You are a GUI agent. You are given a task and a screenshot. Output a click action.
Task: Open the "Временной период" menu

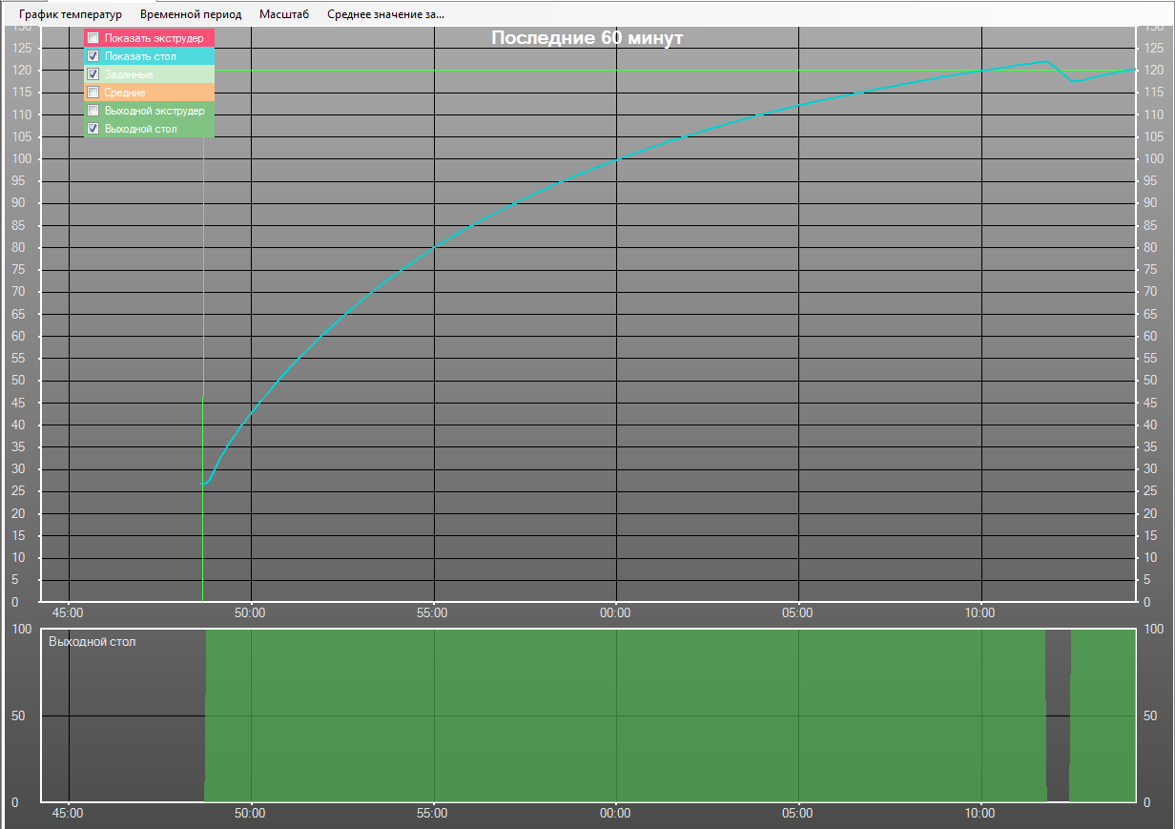[x=191, y=14]
